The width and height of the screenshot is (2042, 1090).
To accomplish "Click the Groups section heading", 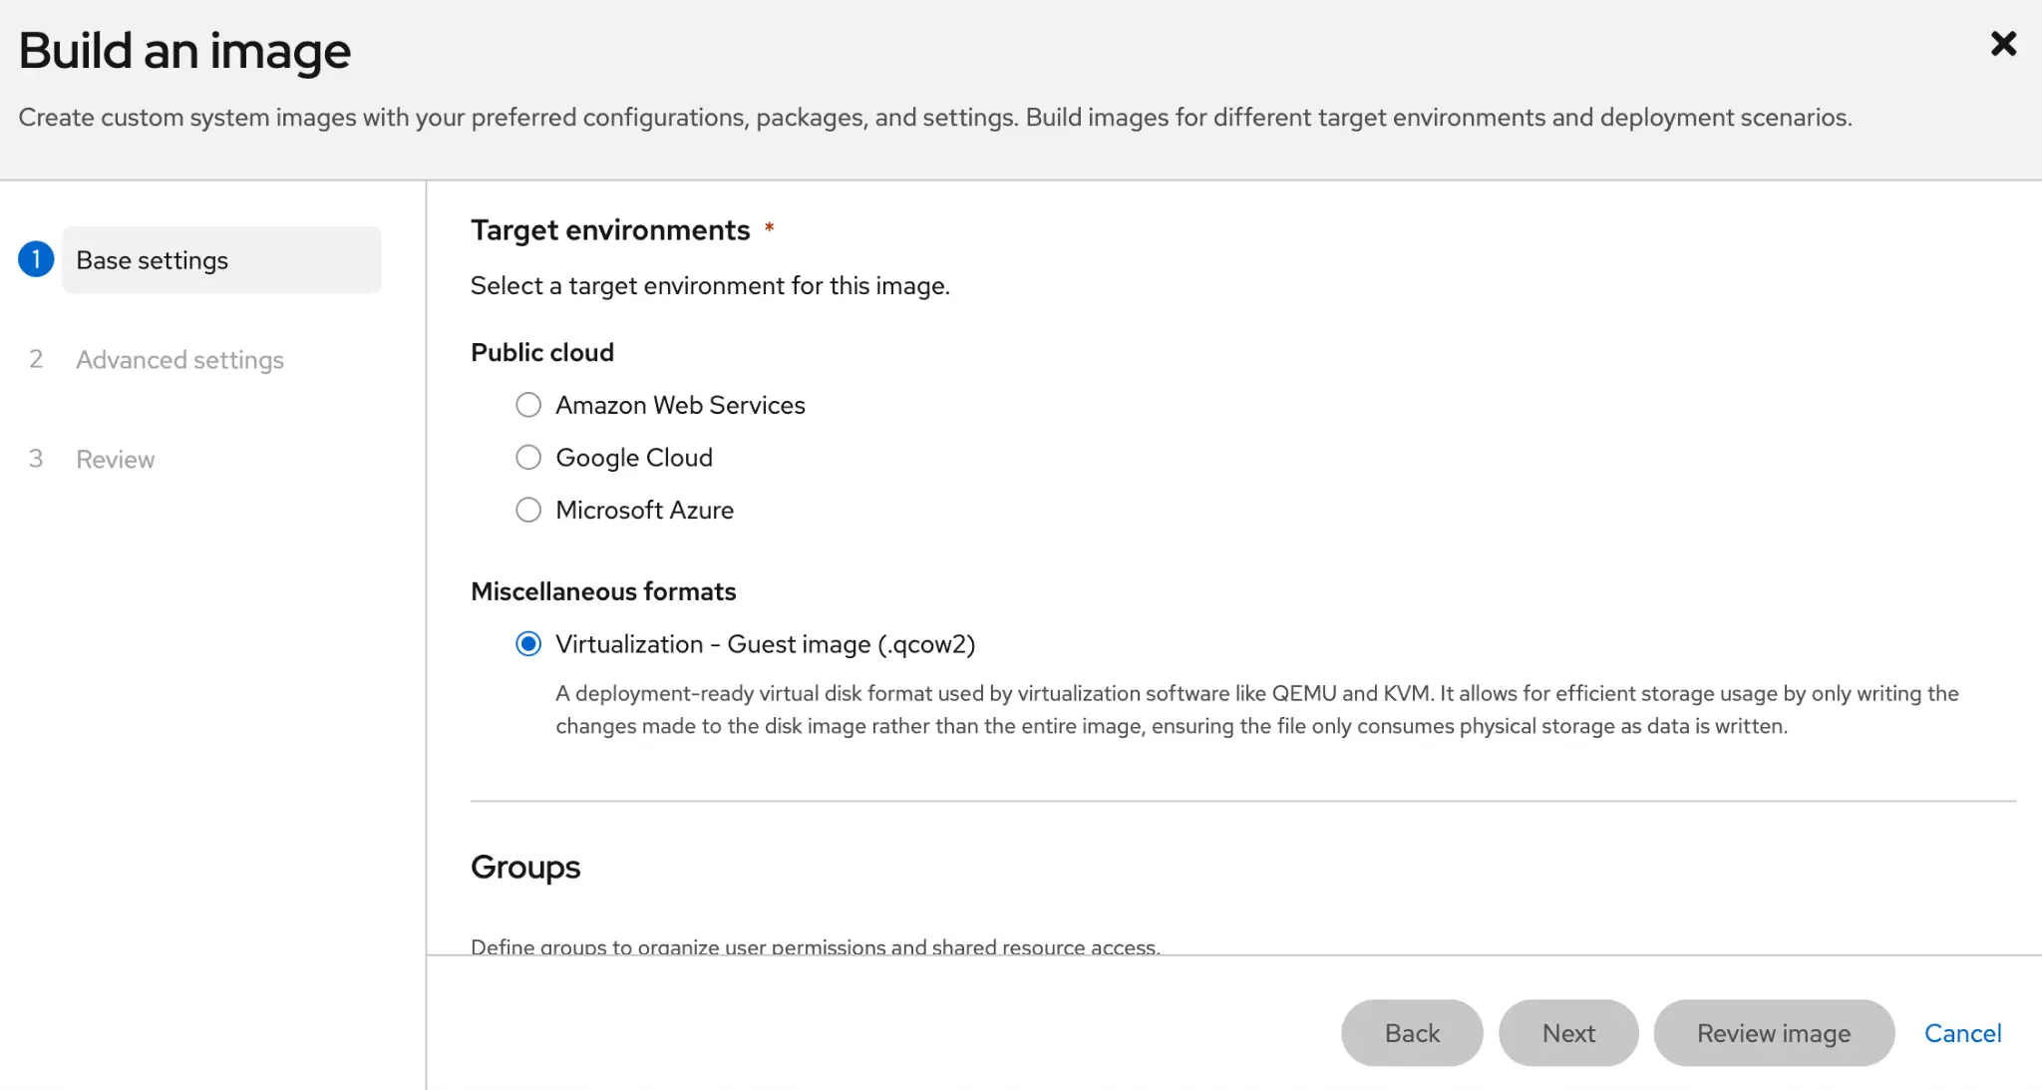I will pos(525,868).
